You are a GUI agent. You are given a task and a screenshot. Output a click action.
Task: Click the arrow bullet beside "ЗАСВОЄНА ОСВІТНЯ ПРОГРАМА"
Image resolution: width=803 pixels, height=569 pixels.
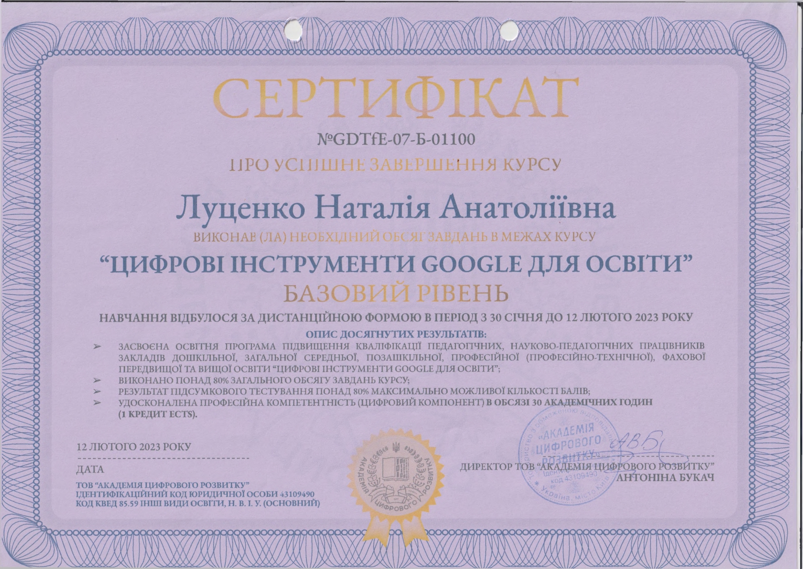click(97, 346)
